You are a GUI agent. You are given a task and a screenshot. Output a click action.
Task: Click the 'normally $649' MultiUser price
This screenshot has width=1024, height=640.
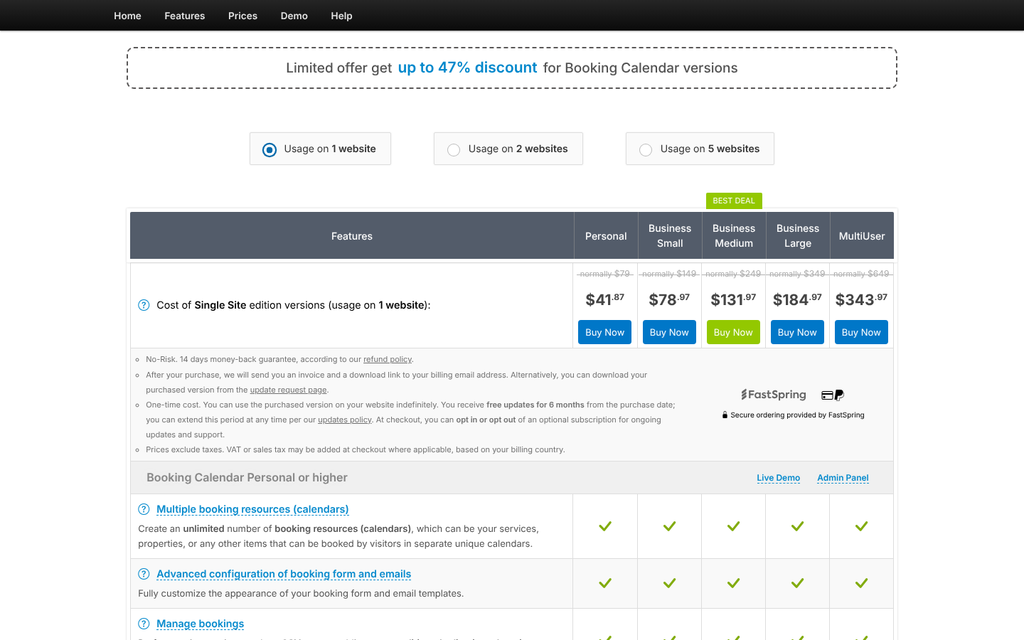861,274
